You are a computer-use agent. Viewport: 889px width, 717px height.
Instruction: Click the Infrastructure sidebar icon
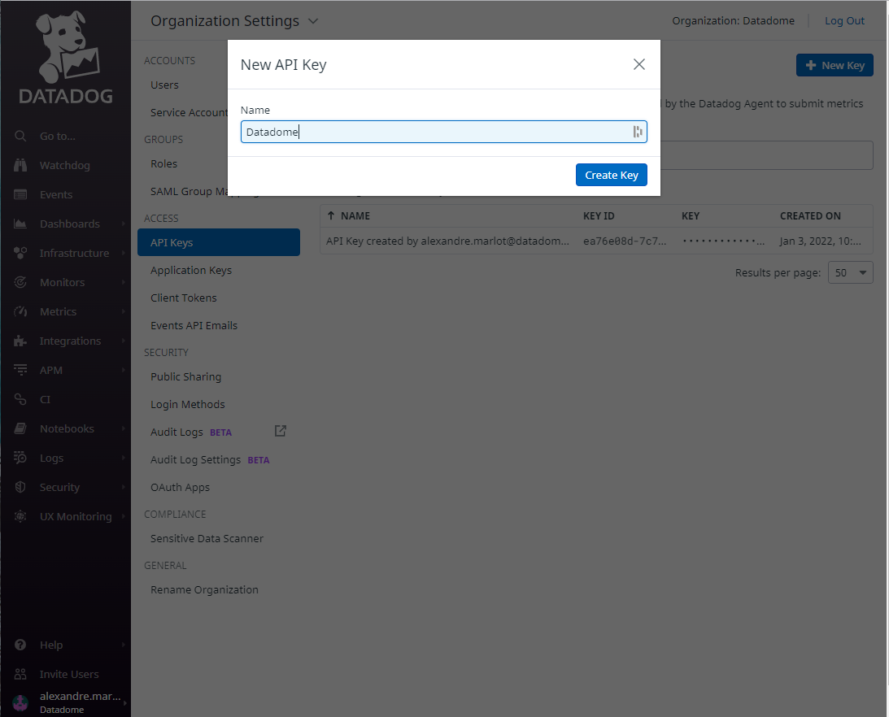click(x=20, y=253)
